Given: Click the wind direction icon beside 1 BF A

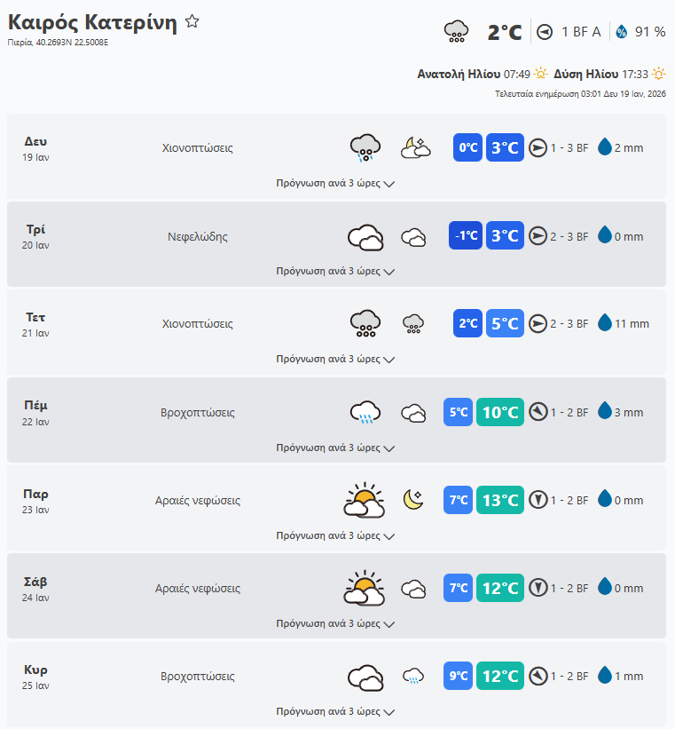Looking at the screenshot, I should (545, 32).
